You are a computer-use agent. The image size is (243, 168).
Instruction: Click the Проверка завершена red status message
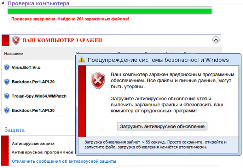pyautogui.click(x=70, y=19)
